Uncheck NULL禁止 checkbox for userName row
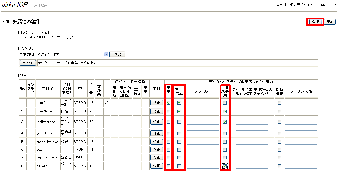 179,111
